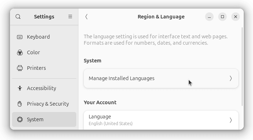Click the System gear icon
This screenshot has height=140, width=253.
click(20, 119)
